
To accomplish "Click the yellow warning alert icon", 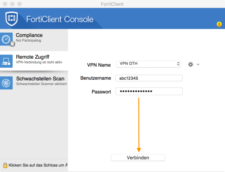I will click(x=219, y=24).
